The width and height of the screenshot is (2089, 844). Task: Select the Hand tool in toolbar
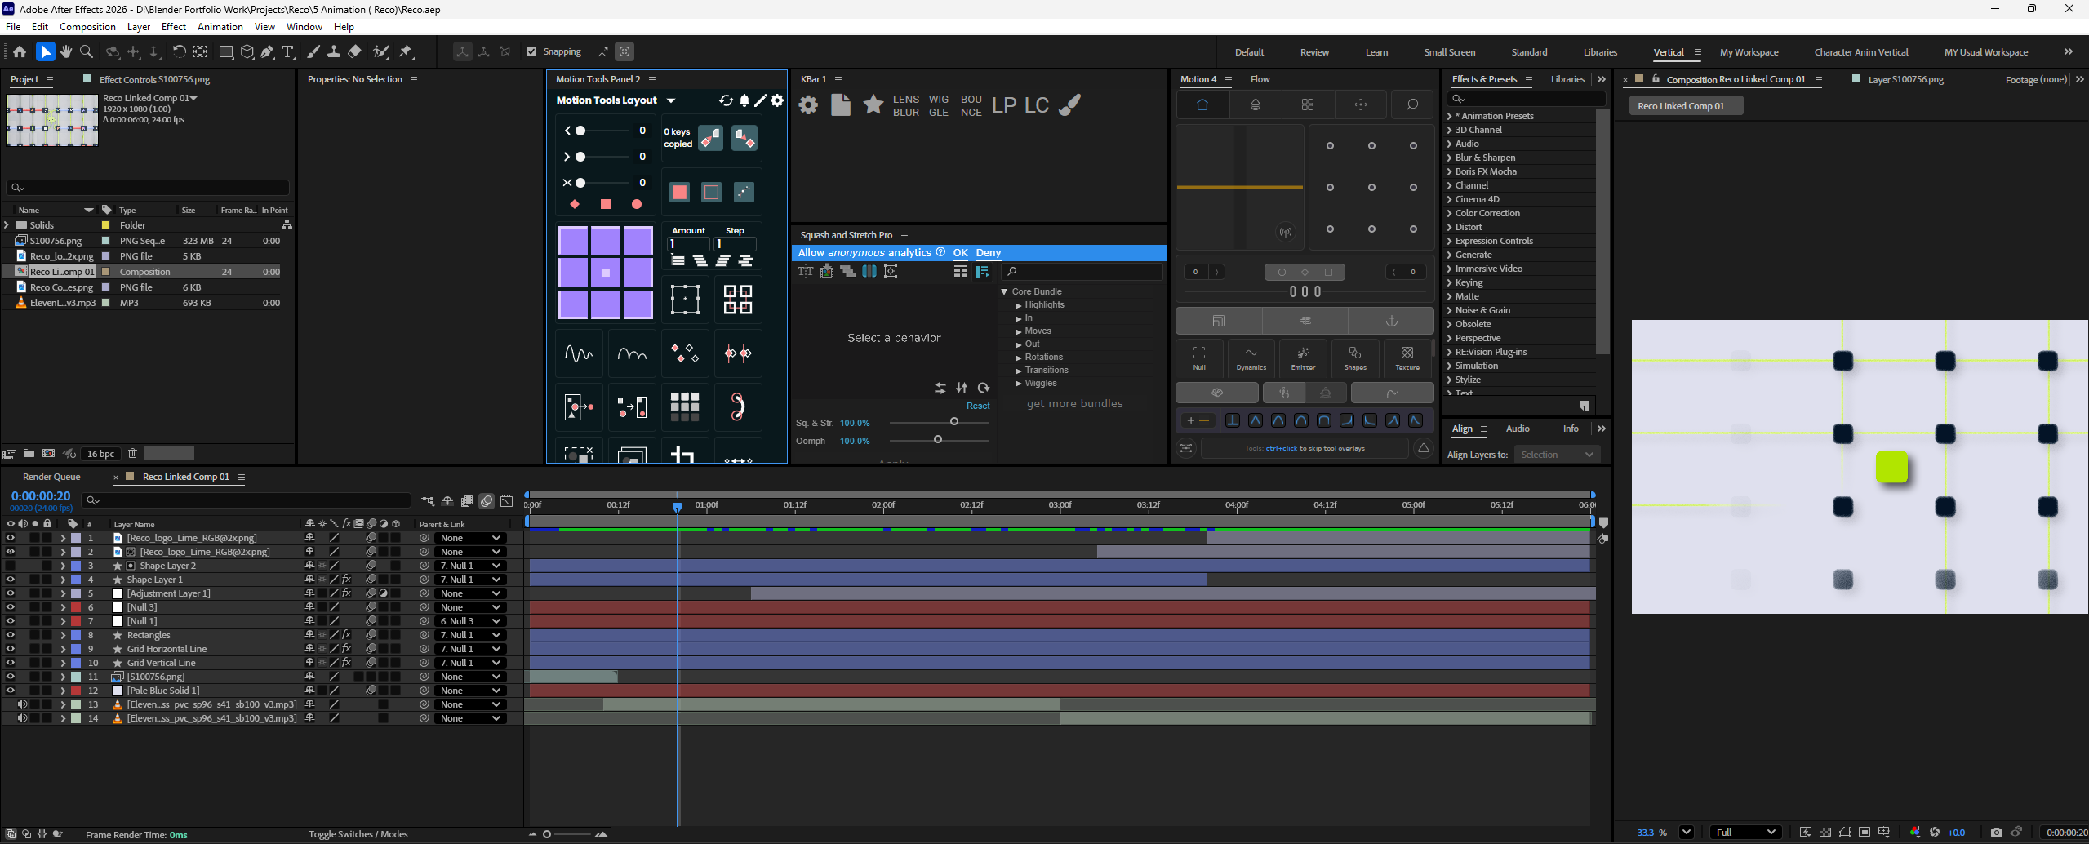click(x=66, y=51)
